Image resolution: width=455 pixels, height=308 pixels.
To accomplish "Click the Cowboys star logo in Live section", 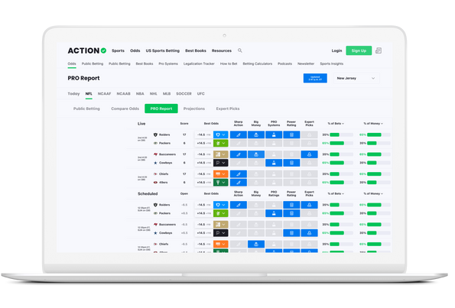I will coord(155,163).
